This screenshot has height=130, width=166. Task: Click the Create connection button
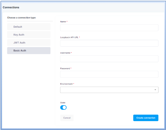(x=146, y=118)
